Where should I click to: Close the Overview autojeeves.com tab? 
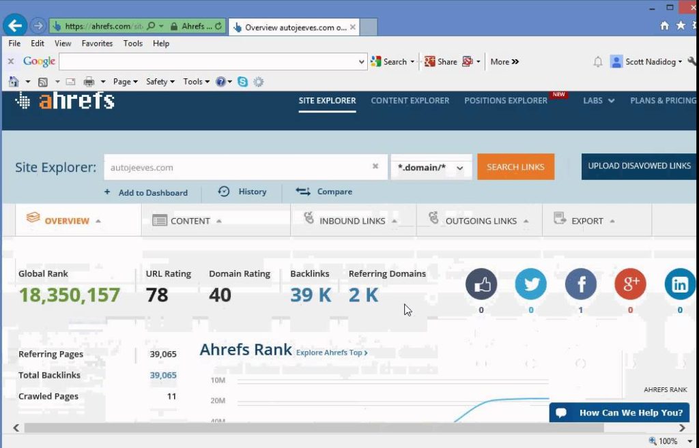353,27
